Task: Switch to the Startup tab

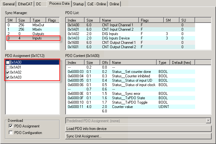Action: coord(78,4)
